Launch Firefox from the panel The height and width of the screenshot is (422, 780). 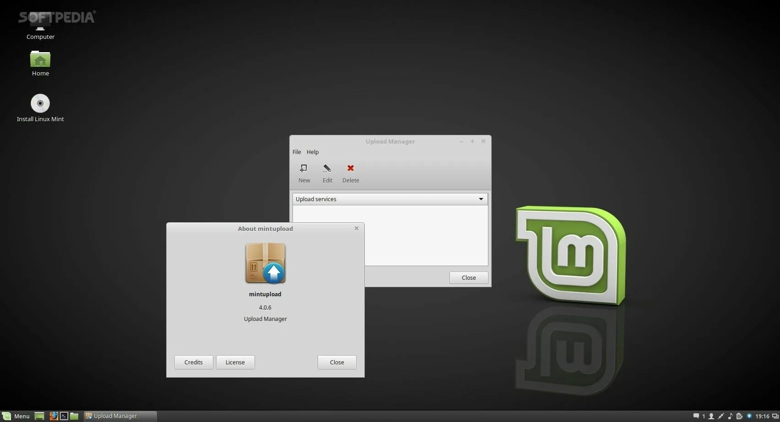(54, 416)
